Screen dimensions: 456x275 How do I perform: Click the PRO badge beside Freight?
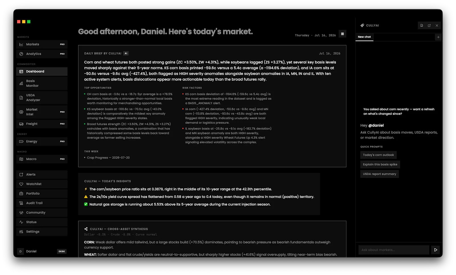click(62, 124)
